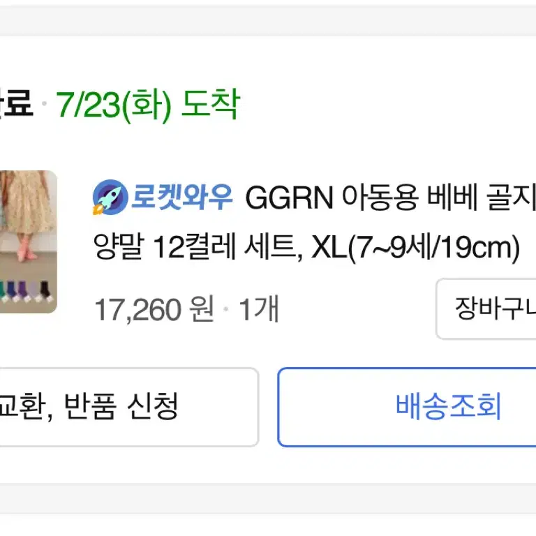Click the blue 로켓와우 badge text
This screenshot has width=536, height=536.
[181, 197]
